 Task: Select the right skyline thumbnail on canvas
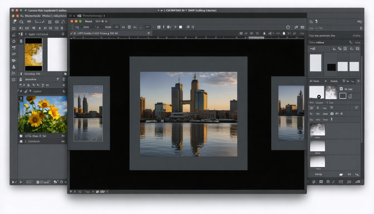pyautogui.click(x=291, y=113)
